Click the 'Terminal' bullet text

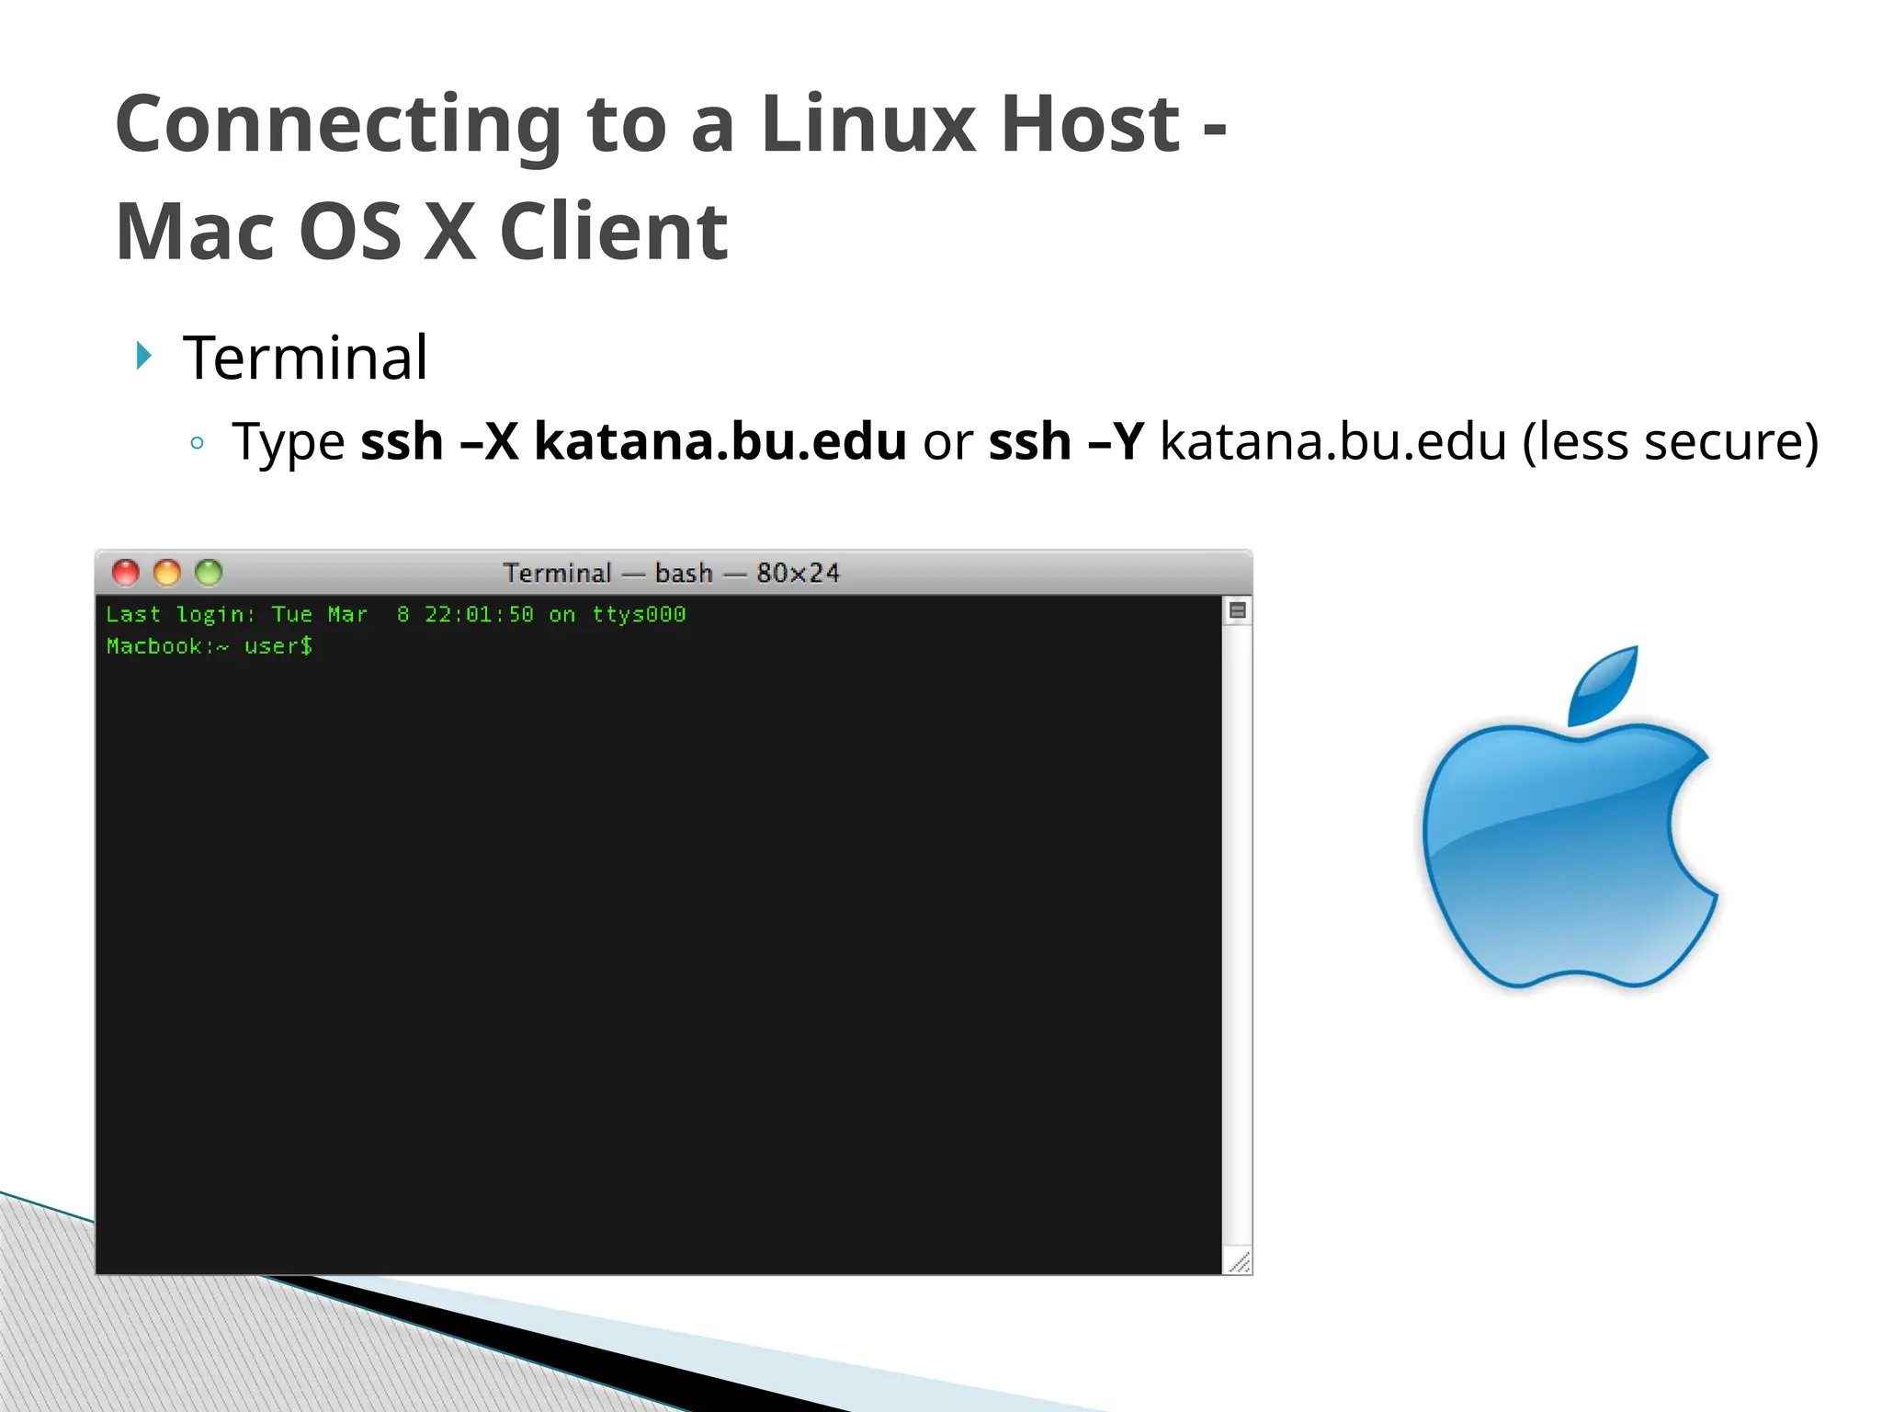[x=305, y=357]
